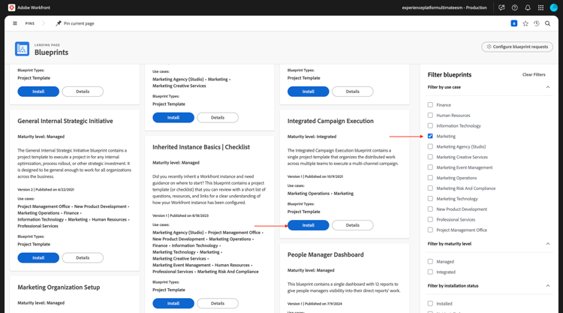
Task: Click Published on 10/9/2021 version text
Action: [324, 176]
